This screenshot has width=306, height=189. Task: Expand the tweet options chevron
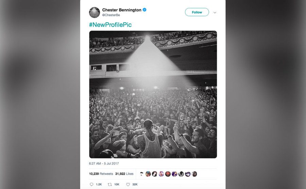215,13
